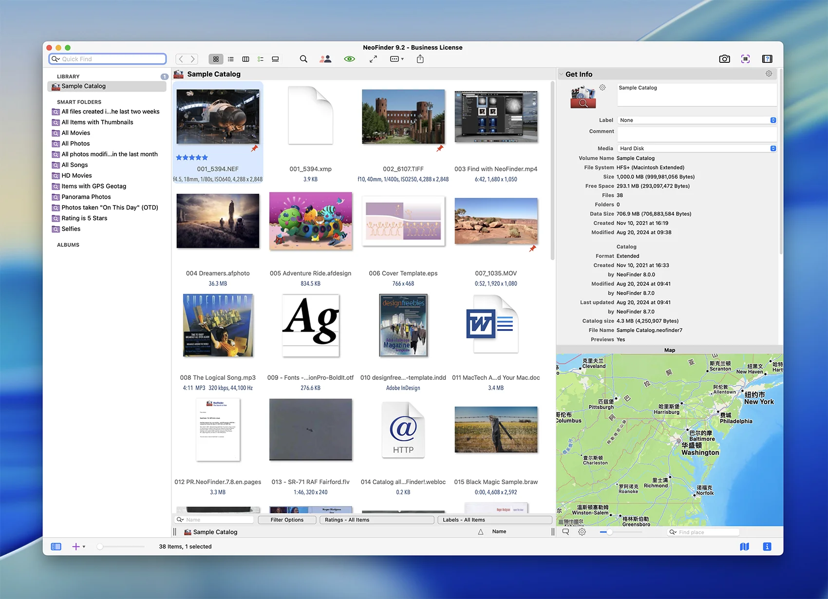Click the Filter Options button
This screenshot has width=828, height=599.
tap(287, 520)
